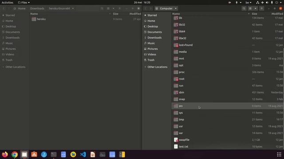Open Ubuntu Software from the dock
Screen dimensions: 284x159
coord(34,155)
